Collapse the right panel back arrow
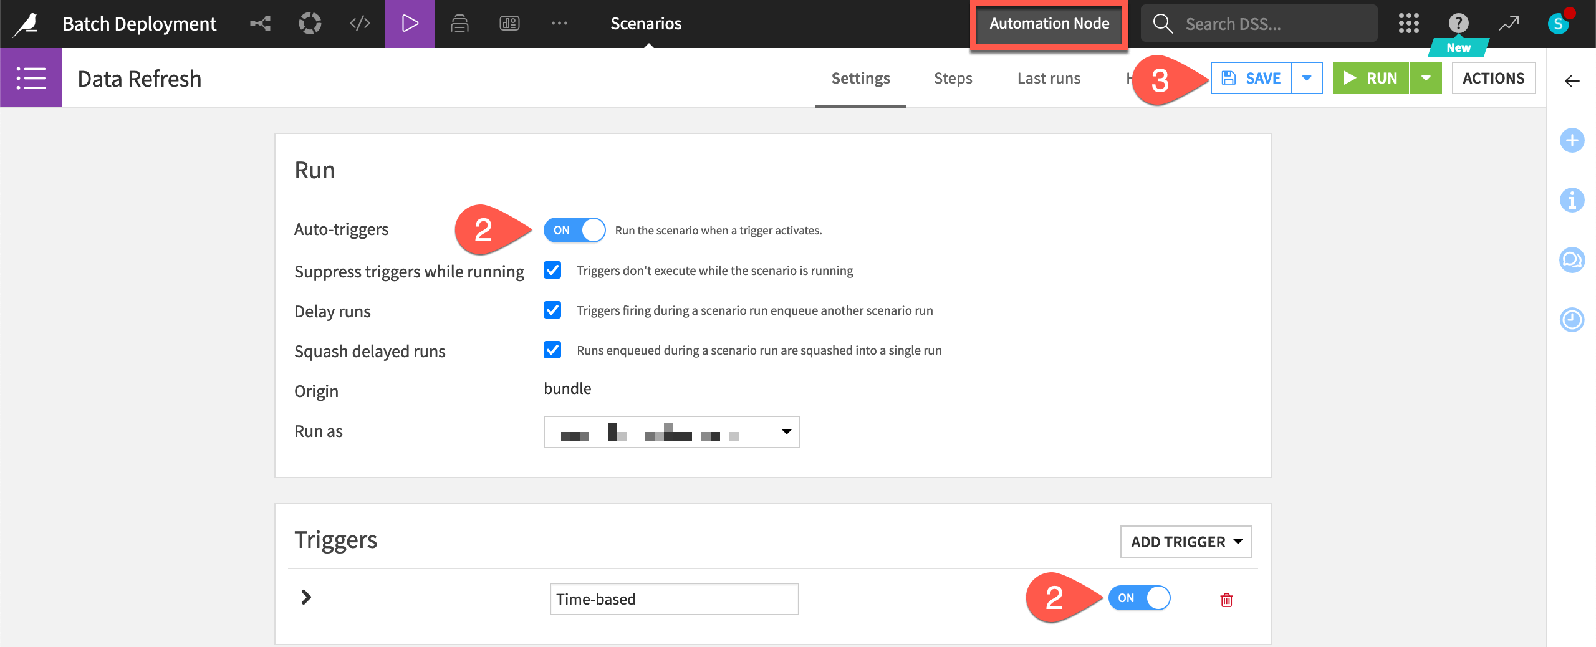This screenshot has width=1596, height=647. coord(1572,81)
